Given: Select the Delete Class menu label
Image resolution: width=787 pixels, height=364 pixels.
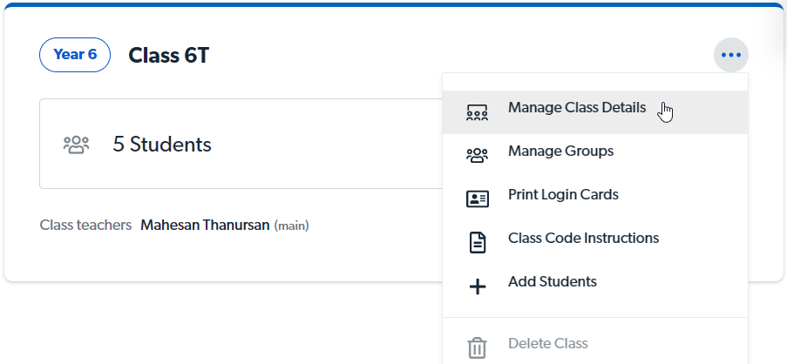Looking at the screenshot, I should pos(547,344).
